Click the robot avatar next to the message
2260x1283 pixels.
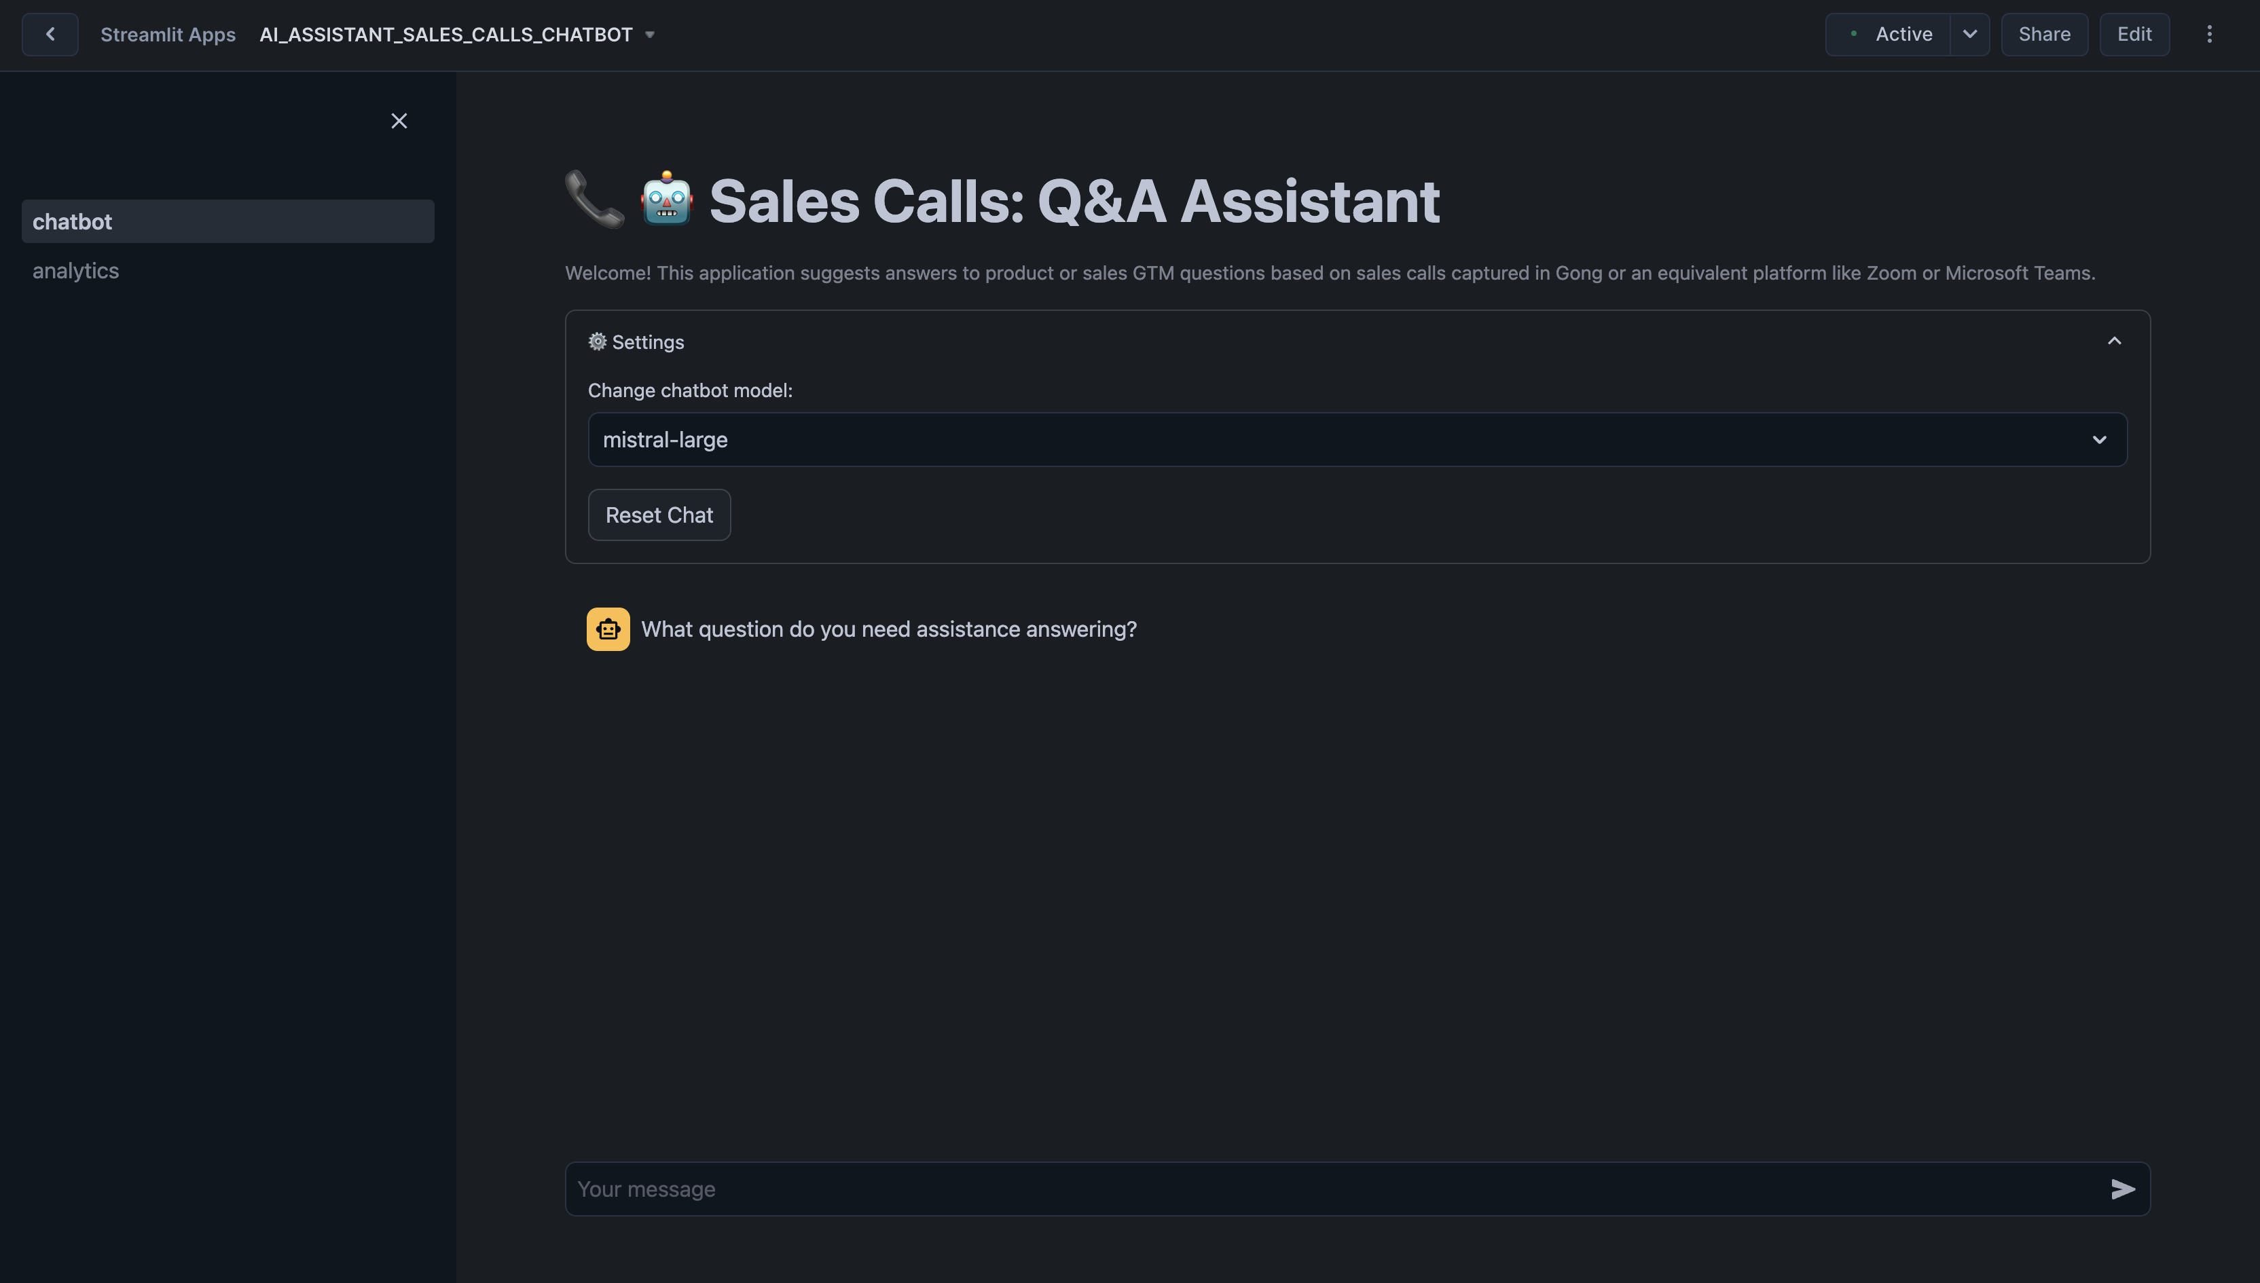point(607,629)
